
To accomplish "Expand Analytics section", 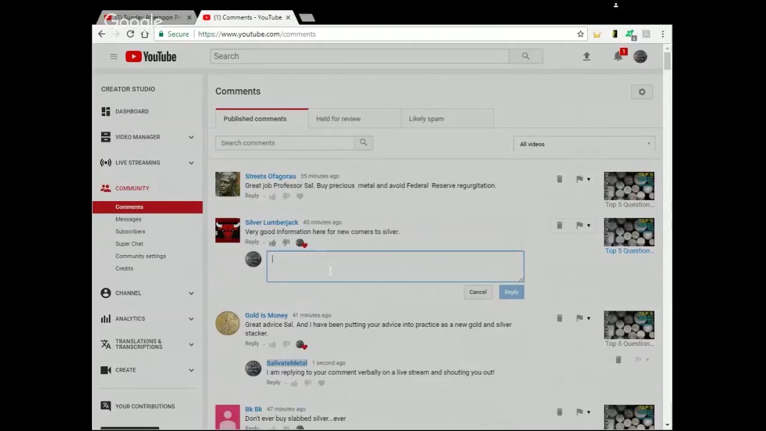I will pyautogui.click(x=191, y=319).
